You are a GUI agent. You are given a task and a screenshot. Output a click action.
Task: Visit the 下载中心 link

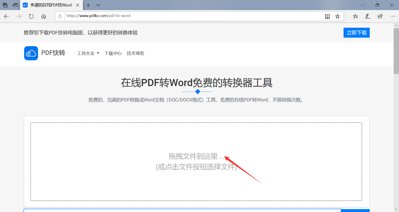click(x=113, y=53)
